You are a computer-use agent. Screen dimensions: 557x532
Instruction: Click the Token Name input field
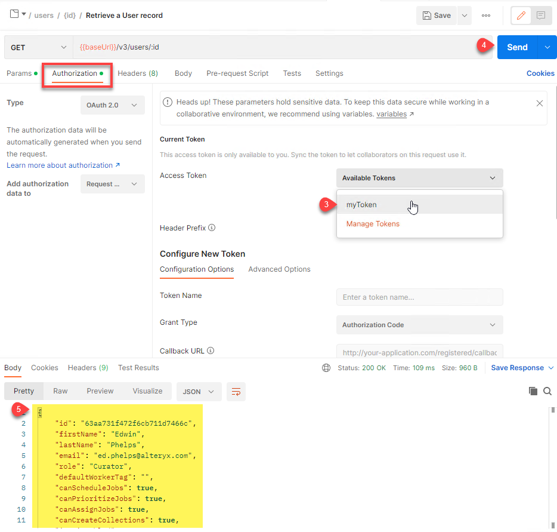(x=419, y=297)
